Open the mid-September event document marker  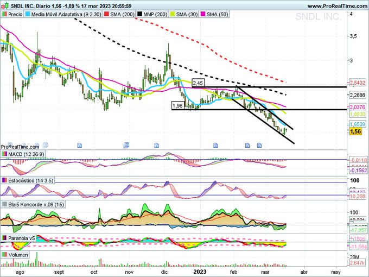tap(80, 146)
